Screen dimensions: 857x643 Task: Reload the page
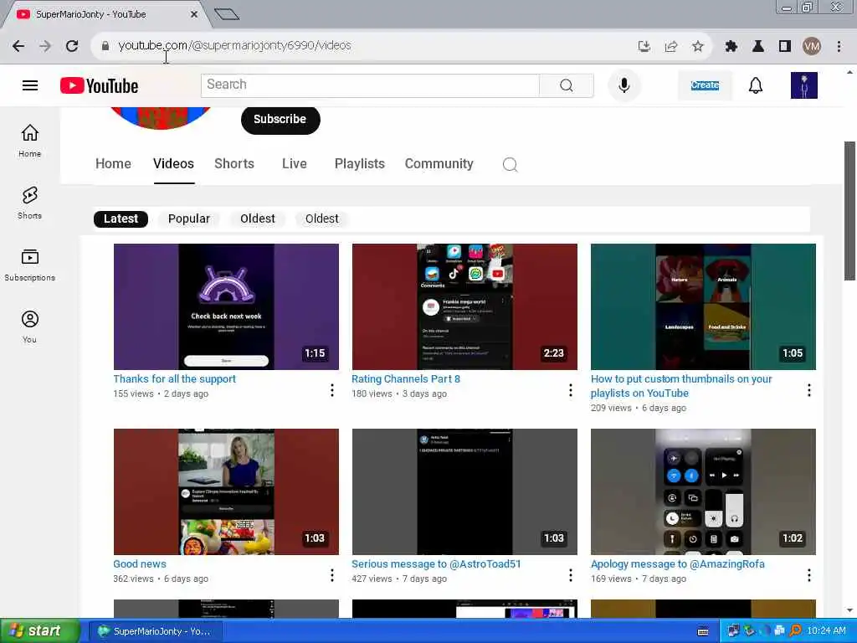[x=72, y=46]
